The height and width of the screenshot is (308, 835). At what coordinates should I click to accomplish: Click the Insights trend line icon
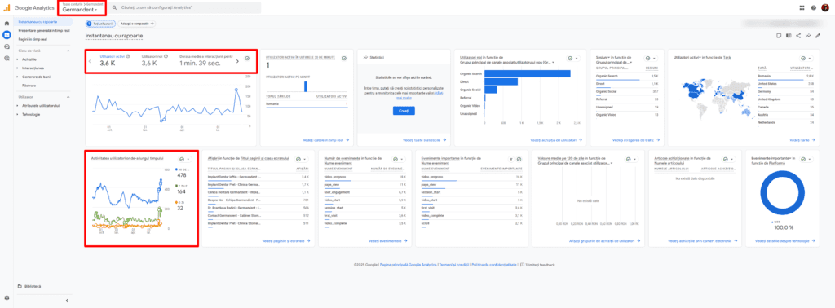[808, 36]
